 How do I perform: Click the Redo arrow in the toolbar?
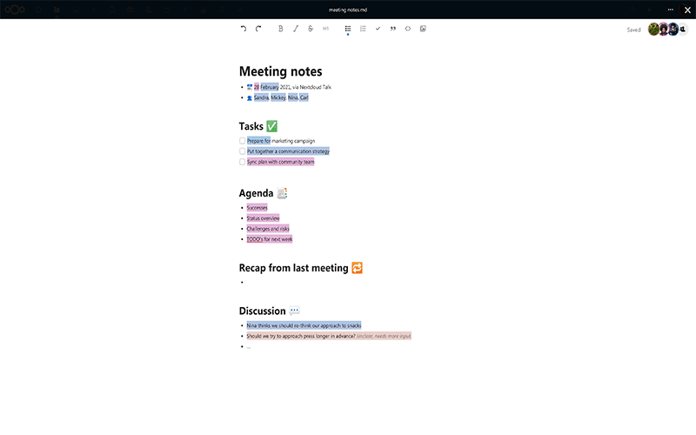tap(258, 29)
